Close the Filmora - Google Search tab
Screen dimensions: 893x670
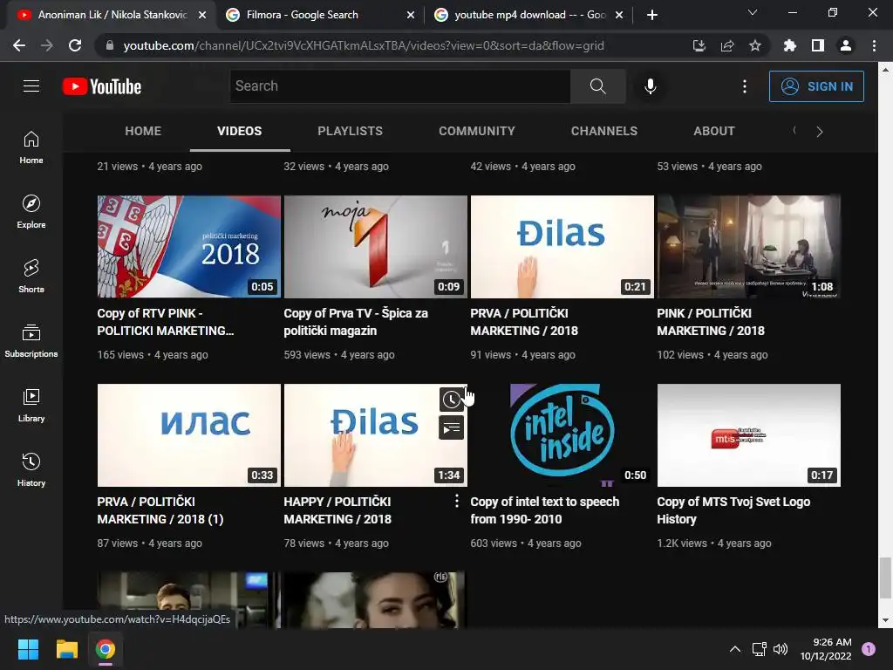pyautogui.click(x=411, y=15)
